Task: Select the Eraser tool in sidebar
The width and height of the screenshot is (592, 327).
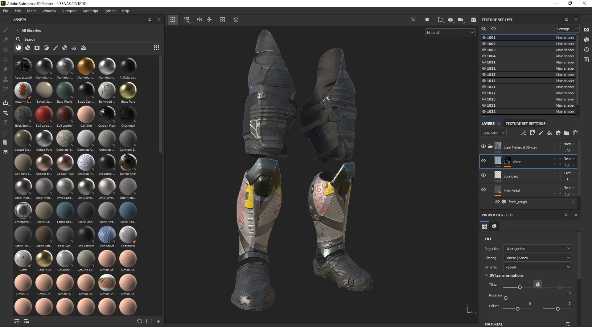Action: pyautogui.click(x=6, y=40)
